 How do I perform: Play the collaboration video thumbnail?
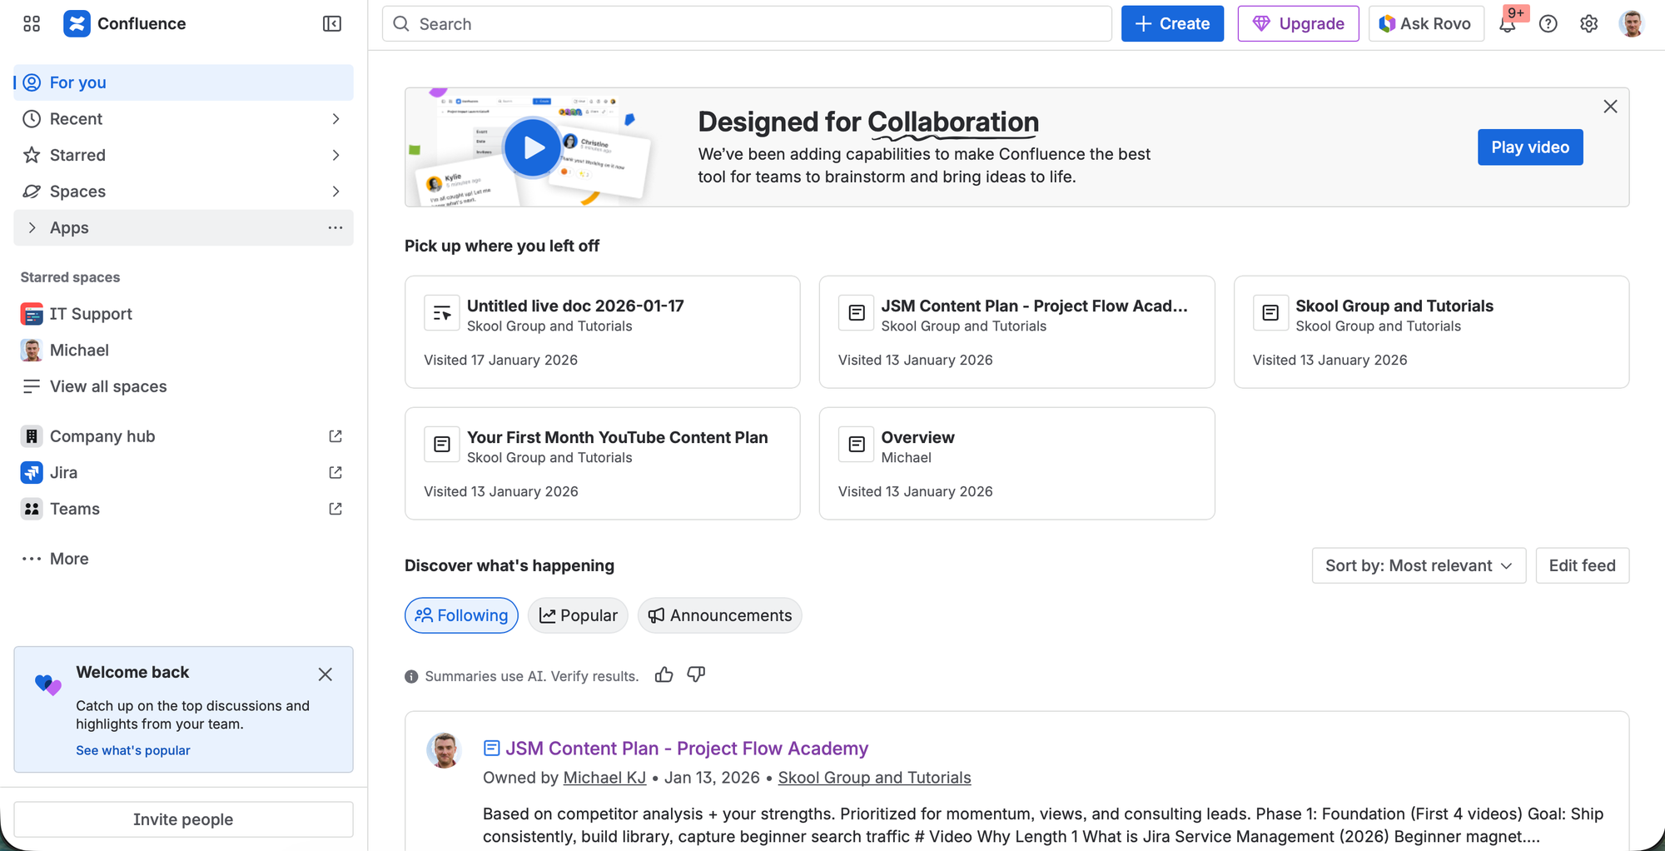point(533,147)
